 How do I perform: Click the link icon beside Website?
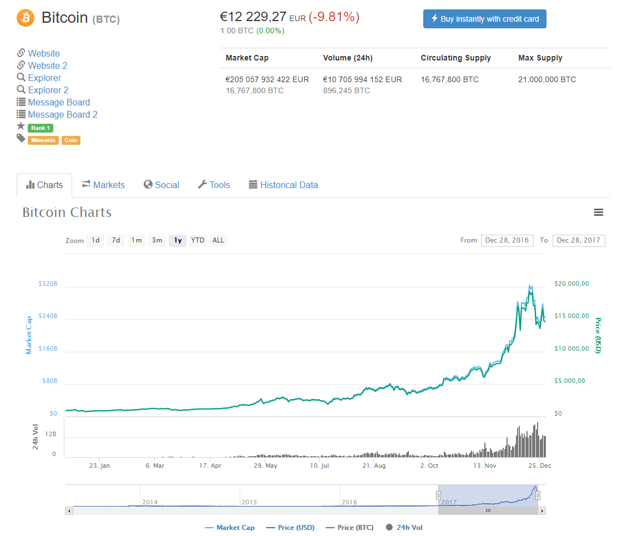pyautogui.click(x=21, y=53)
